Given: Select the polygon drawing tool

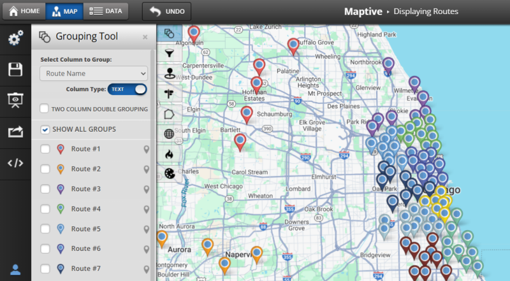Looking at the screenshot, I should (x=169, y=114).
